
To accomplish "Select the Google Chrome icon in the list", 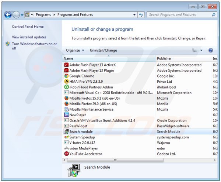I will point(66,76).
